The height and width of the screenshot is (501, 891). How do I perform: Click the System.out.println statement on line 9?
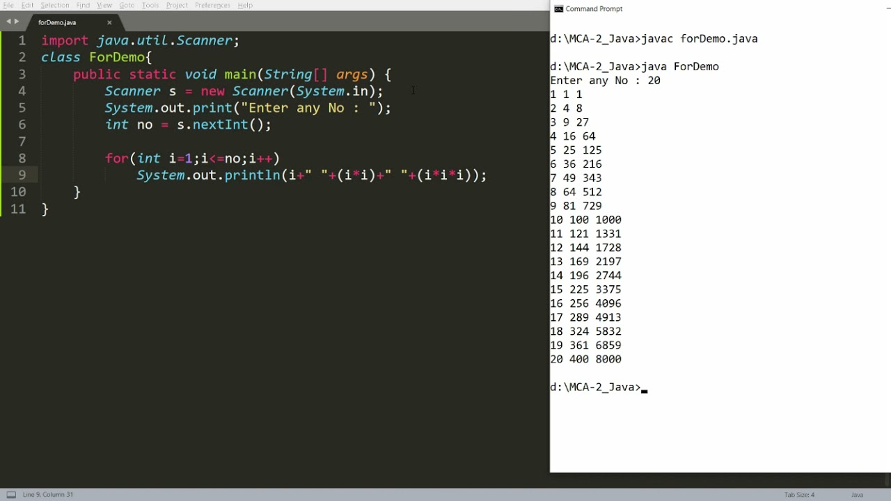point(311,175)
